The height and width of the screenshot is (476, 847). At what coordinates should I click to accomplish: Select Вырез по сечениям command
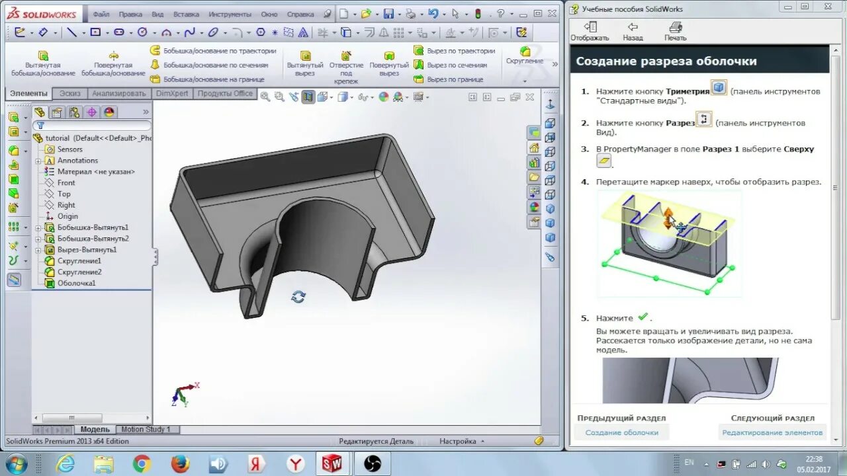coord(451,65)
